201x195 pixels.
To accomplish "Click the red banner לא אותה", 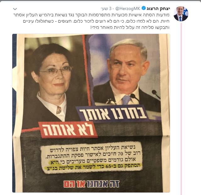I will (68, 129).
